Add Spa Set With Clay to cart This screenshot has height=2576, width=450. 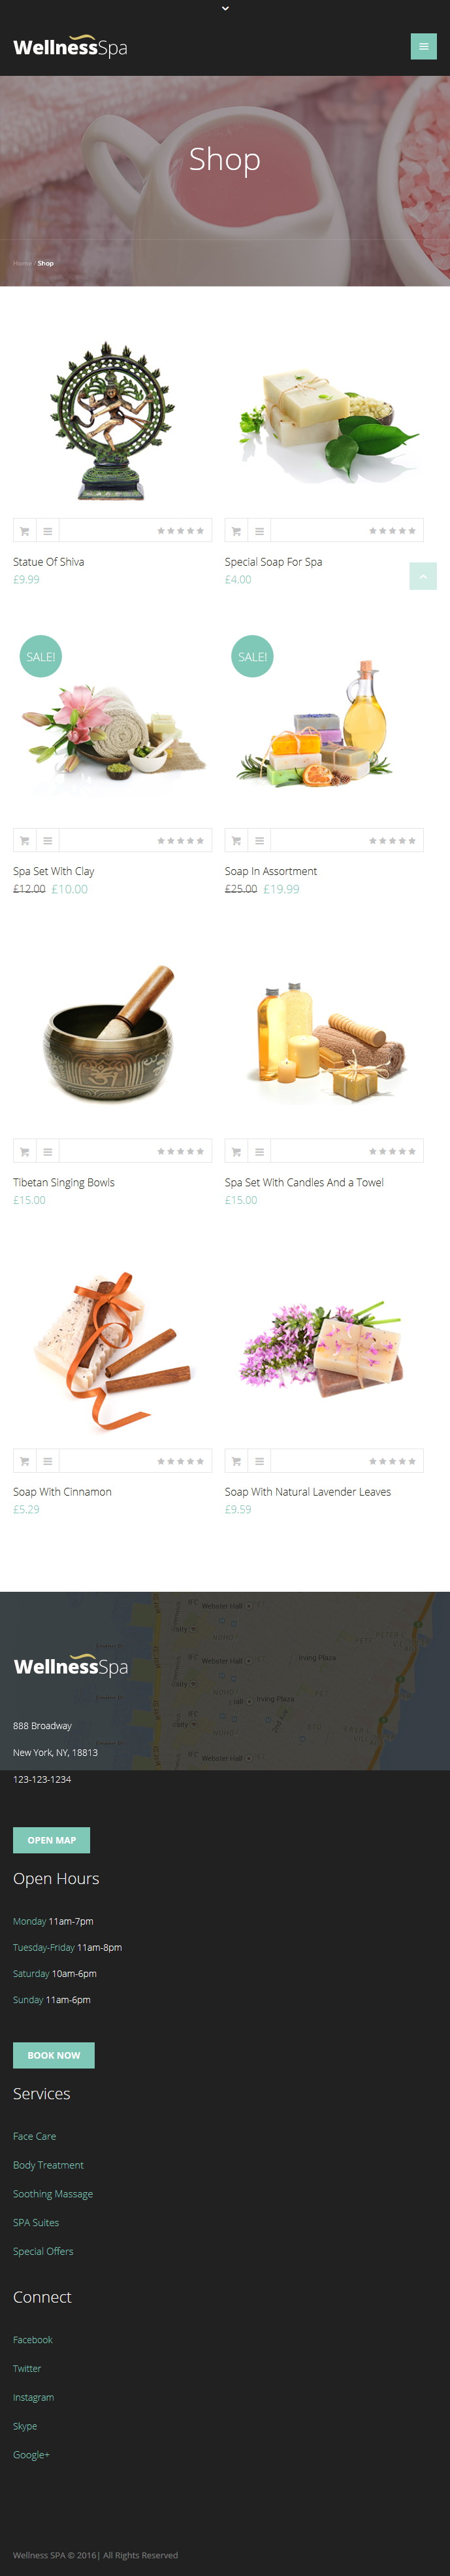[25, 840]
